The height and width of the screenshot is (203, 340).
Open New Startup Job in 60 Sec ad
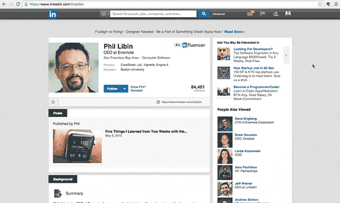(x=254, y=68)
